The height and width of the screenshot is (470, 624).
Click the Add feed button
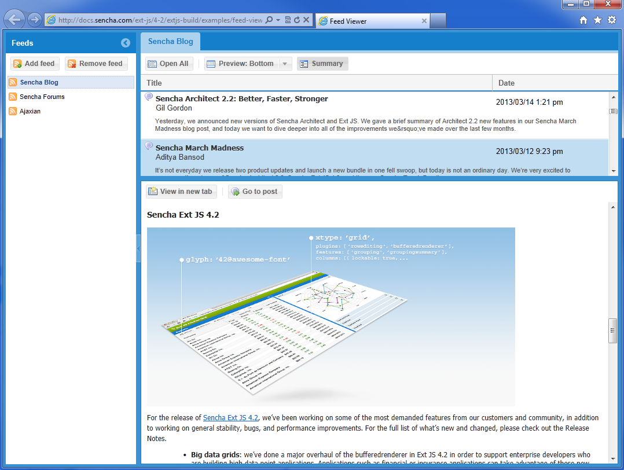coord(35,64)
